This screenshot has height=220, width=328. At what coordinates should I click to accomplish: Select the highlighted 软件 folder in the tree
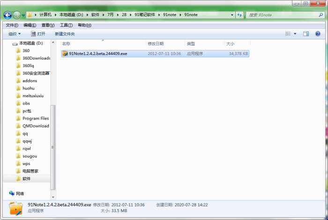[27, 179]
